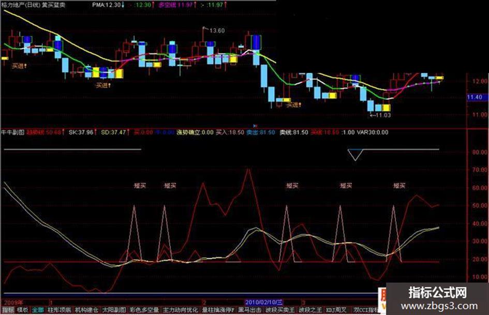
Task: Click the last 短买 signal label
Action: pyautogui.click(x=399, y=186)
